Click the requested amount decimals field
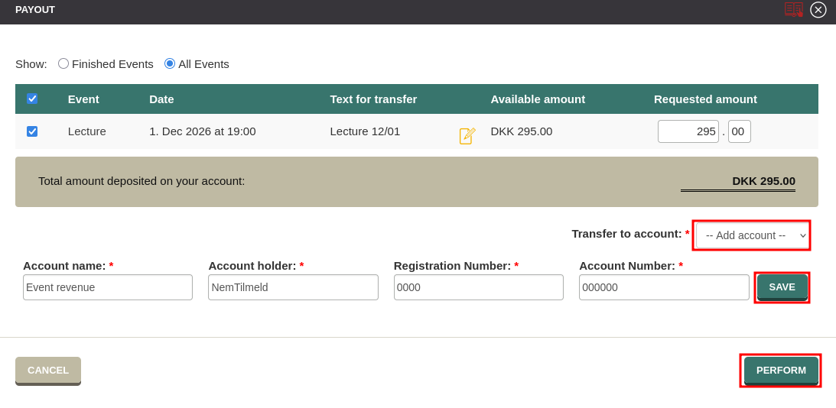The width and height of the screenshot is (836, 408). coord(739,131)
